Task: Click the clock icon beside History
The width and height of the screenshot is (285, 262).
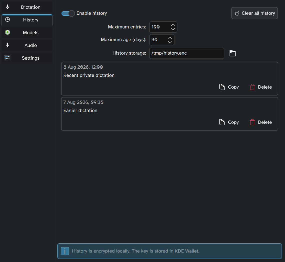Action: point(7,20)
